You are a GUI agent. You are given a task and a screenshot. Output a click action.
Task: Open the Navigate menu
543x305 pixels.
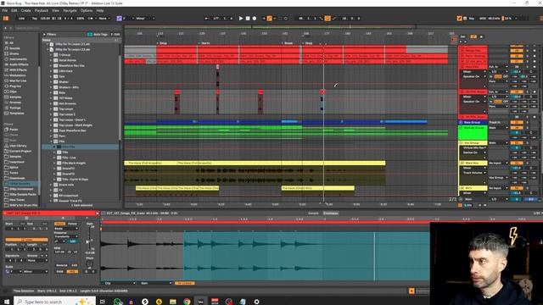(x=70, y=11)
